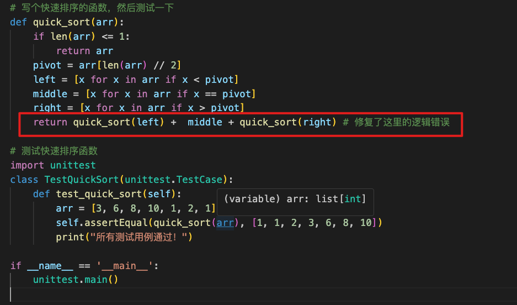Click the 'right' list comprehension line
The image size is (517, 305).
[x=138, y=108]
